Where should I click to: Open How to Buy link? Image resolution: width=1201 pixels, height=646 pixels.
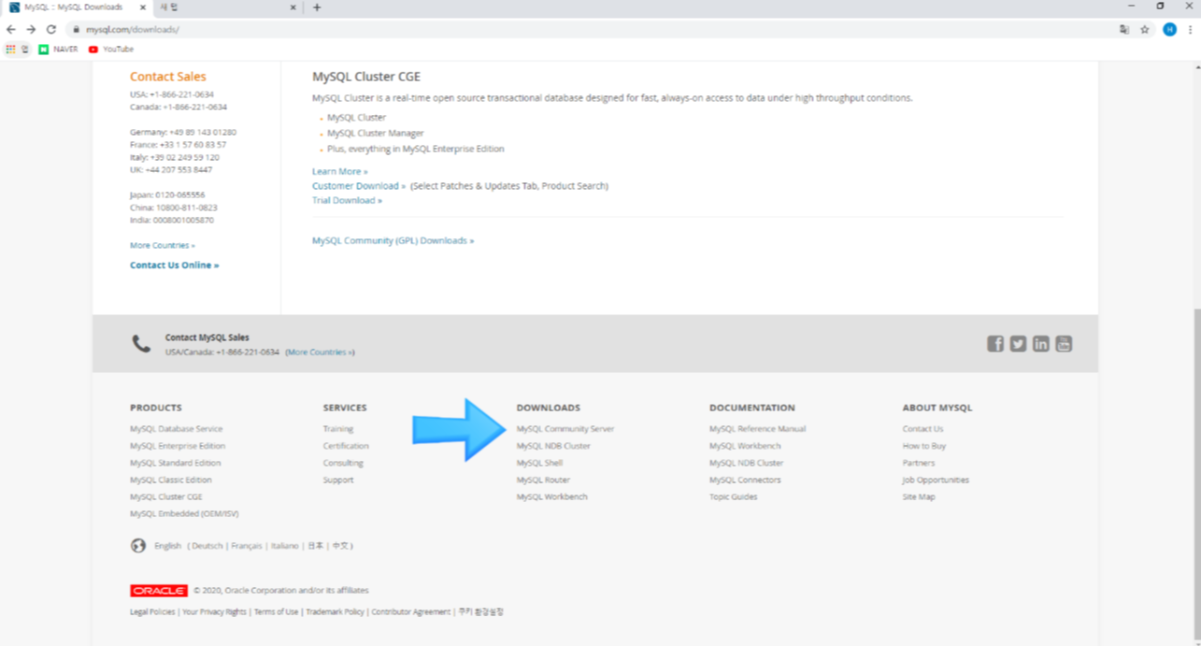click(924, 446)
